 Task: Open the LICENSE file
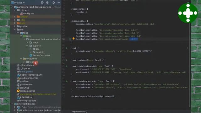pos(24,88)
